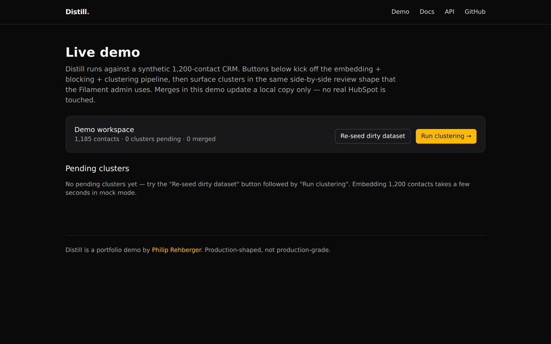This screenshot has height=344, width=551.
Task: Click the intro paragraph about synthetic CRM
Action: 231,84
